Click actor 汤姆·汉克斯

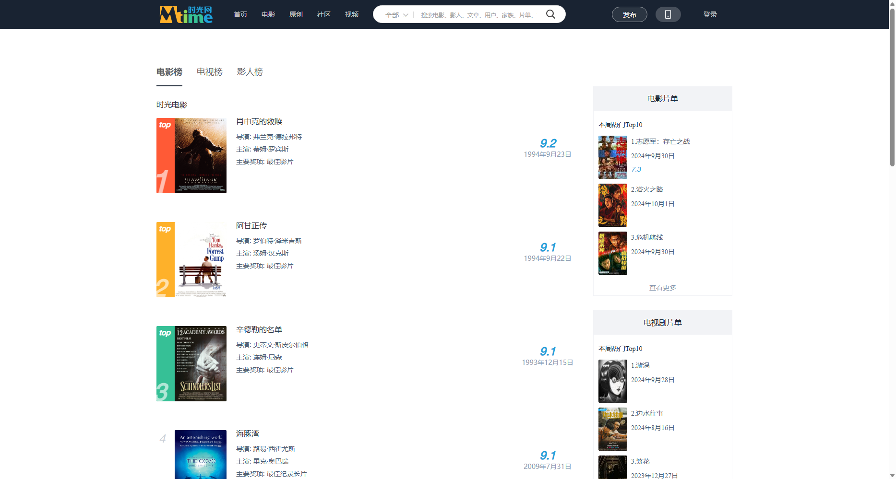coord(271,253)
